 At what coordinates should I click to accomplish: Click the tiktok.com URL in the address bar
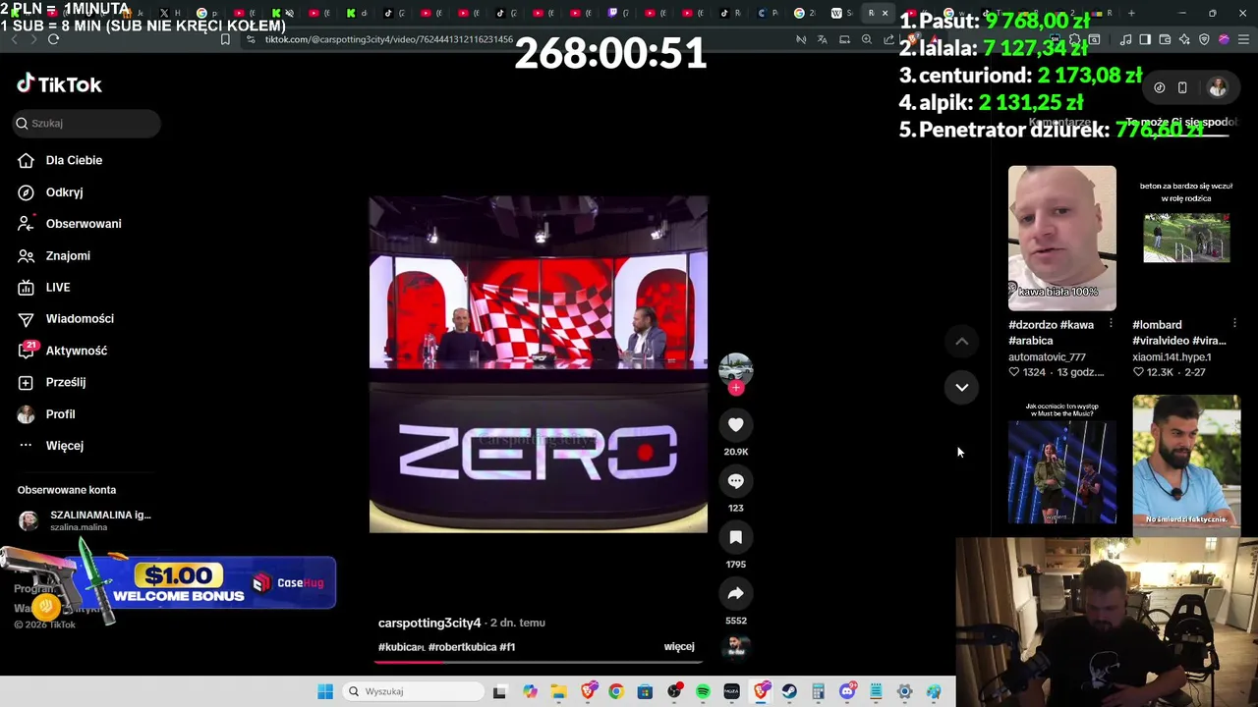click(388, 39)
